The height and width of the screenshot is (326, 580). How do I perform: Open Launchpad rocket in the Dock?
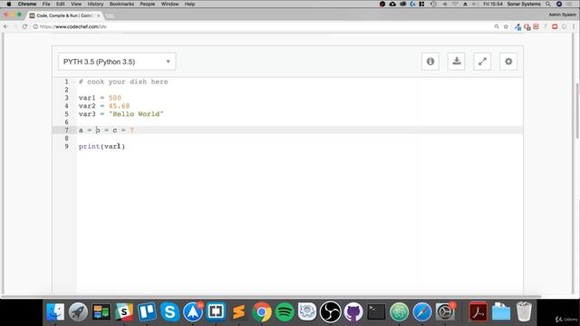[78, 312]
